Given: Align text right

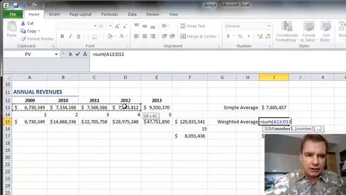Looking at the screenshot, I should (x=152, y=36).
